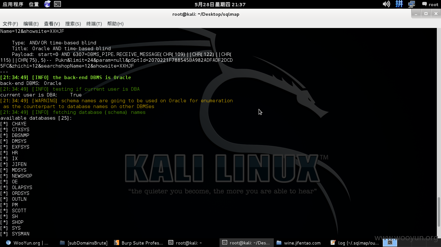Click the window title root@kali: ~/Desktop/sqlmap

206,14
